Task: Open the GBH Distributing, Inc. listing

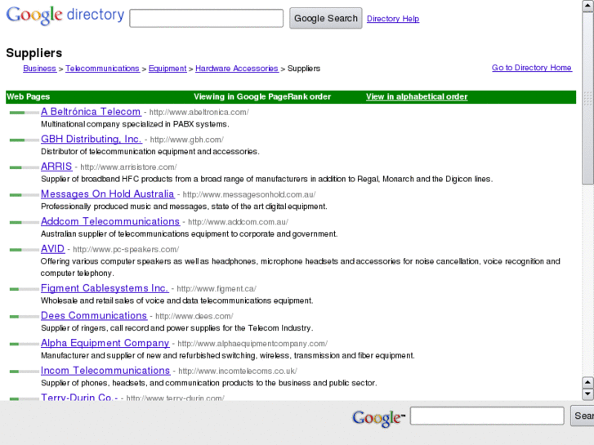Action: pyautogui.click(x=92, y=139)
